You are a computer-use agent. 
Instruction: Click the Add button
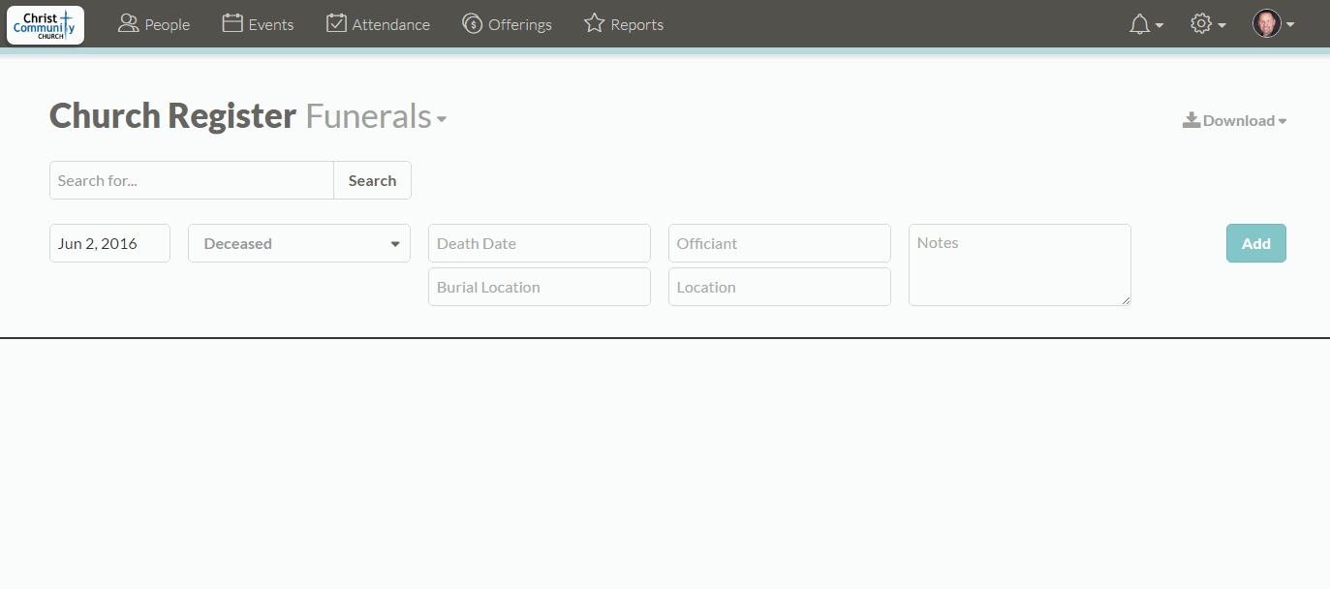click(x=1255, y=244)
